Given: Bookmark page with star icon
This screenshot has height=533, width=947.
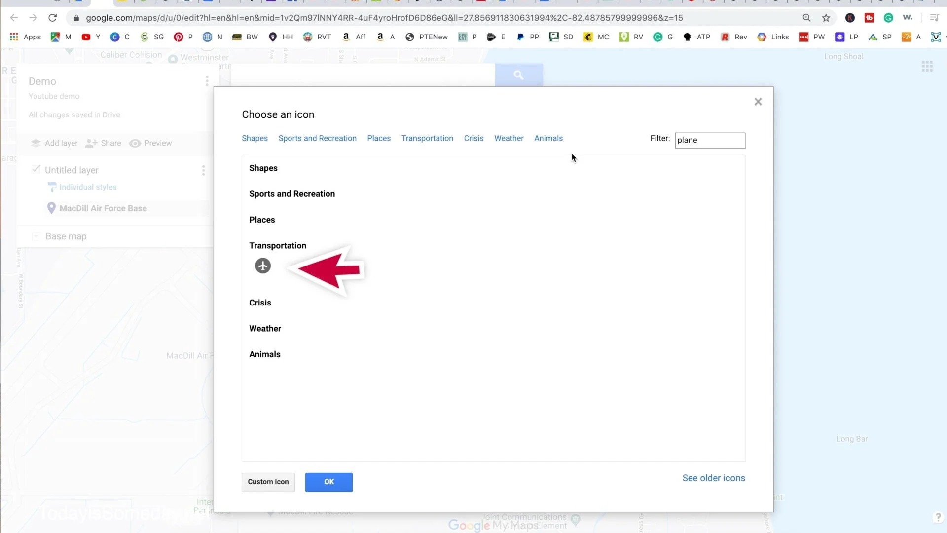Looking at the screenshot, I should pos(826,18).
